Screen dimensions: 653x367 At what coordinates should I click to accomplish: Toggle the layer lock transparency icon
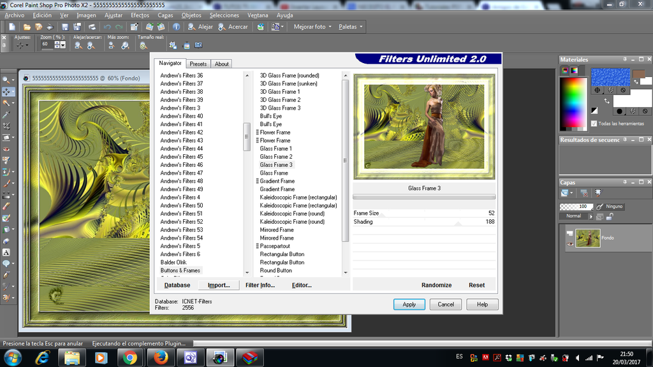[610, 217]
